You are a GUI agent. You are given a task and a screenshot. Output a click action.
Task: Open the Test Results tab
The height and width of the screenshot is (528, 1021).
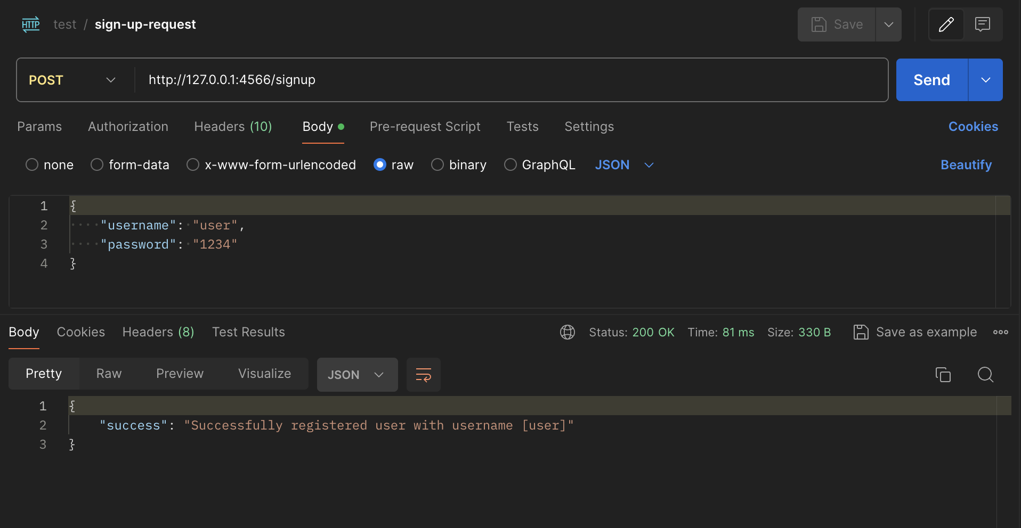point(248,332)
